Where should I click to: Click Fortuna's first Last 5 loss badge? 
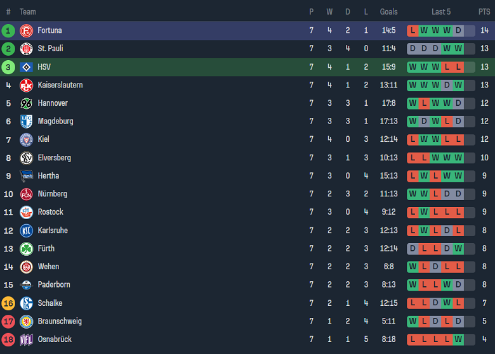(413, 30)
